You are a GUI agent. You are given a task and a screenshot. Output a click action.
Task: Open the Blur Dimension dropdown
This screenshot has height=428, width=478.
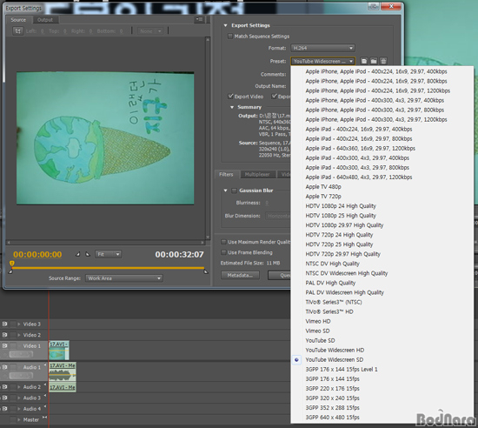click(278, 216)
